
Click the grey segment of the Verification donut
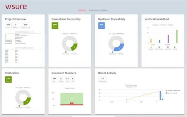18,95
